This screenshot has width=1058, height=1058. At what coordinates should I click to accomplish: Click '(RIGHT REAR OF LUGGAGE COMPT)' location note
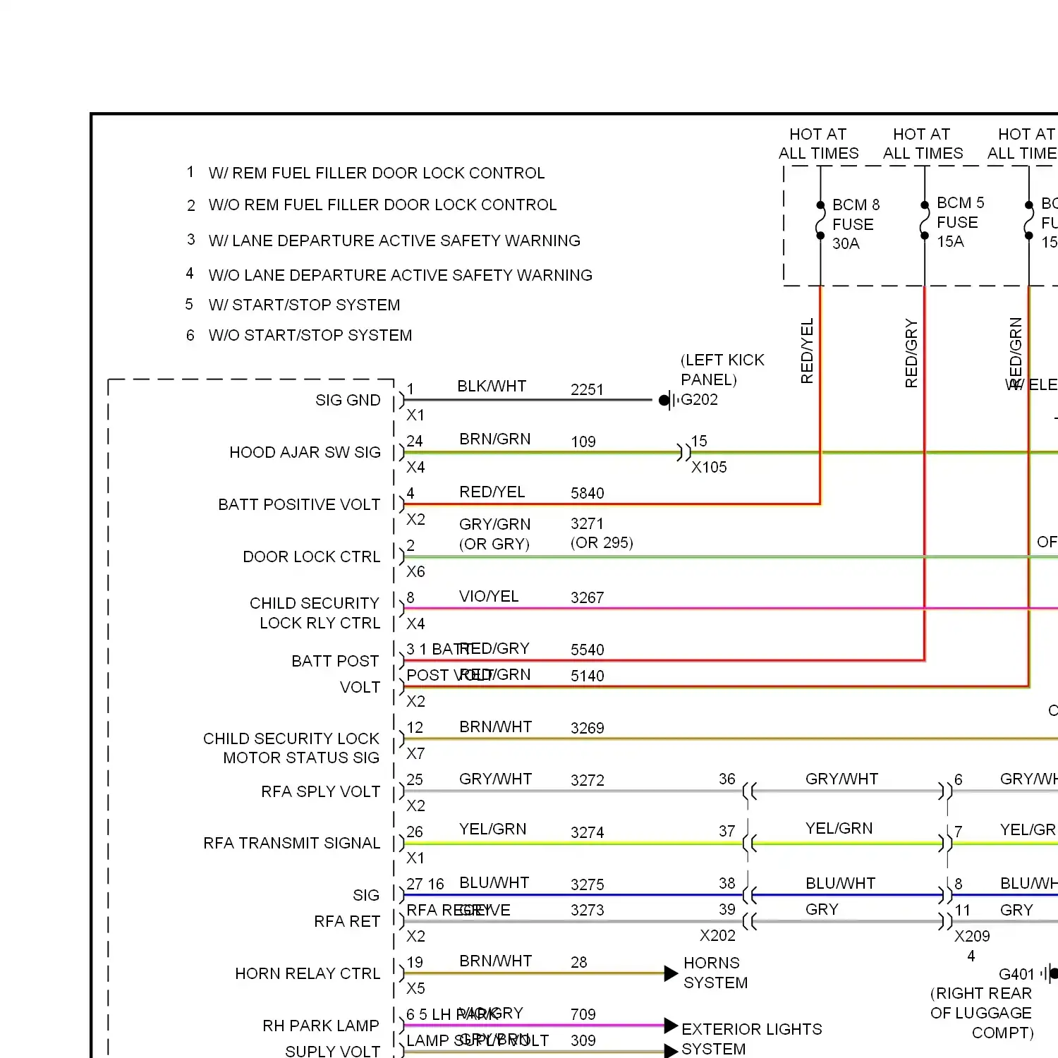981,1013
